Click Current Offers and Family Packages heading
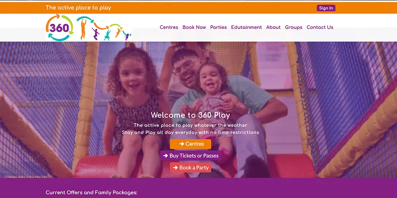The width and height of the screenshot is (397, 198). [x=91, y=193]
